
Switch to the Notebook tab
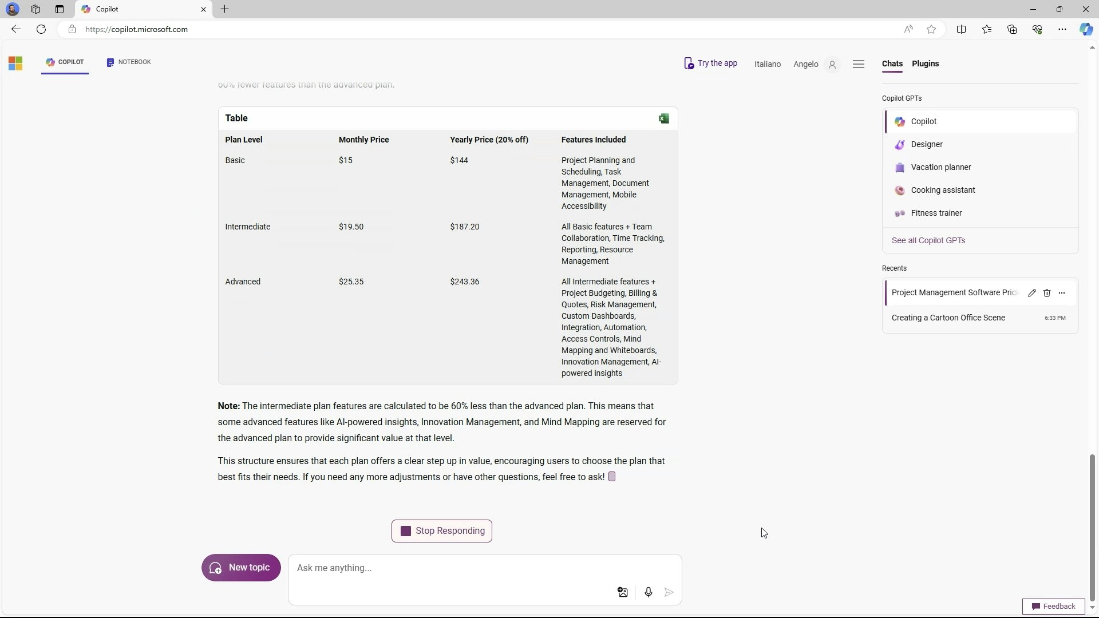coord(129,62)
